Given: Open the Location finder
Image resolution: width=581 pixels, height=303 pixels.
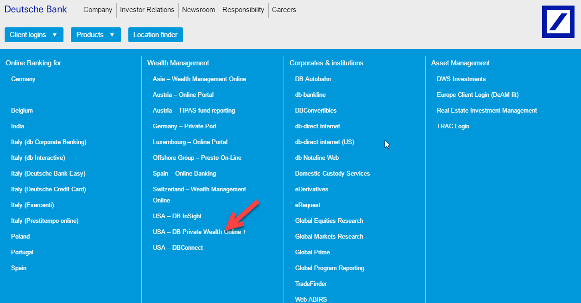Looking at the screenshot, I should point(156,35).
